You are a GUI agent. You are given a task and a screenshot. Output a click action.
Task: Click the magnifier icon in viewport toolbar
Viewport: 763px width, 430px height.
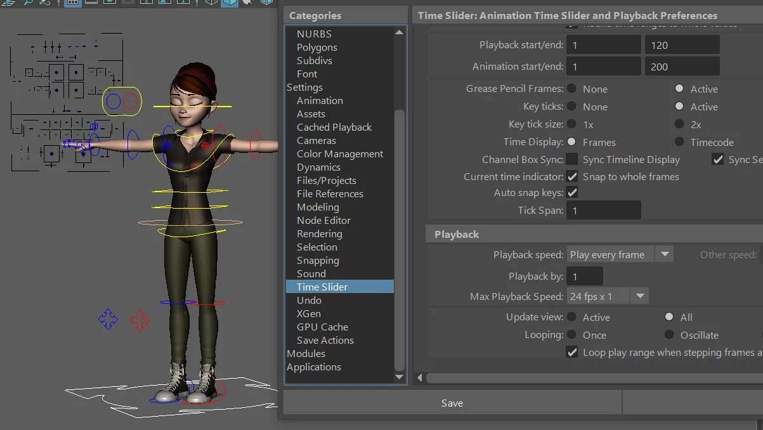(28, 3)
